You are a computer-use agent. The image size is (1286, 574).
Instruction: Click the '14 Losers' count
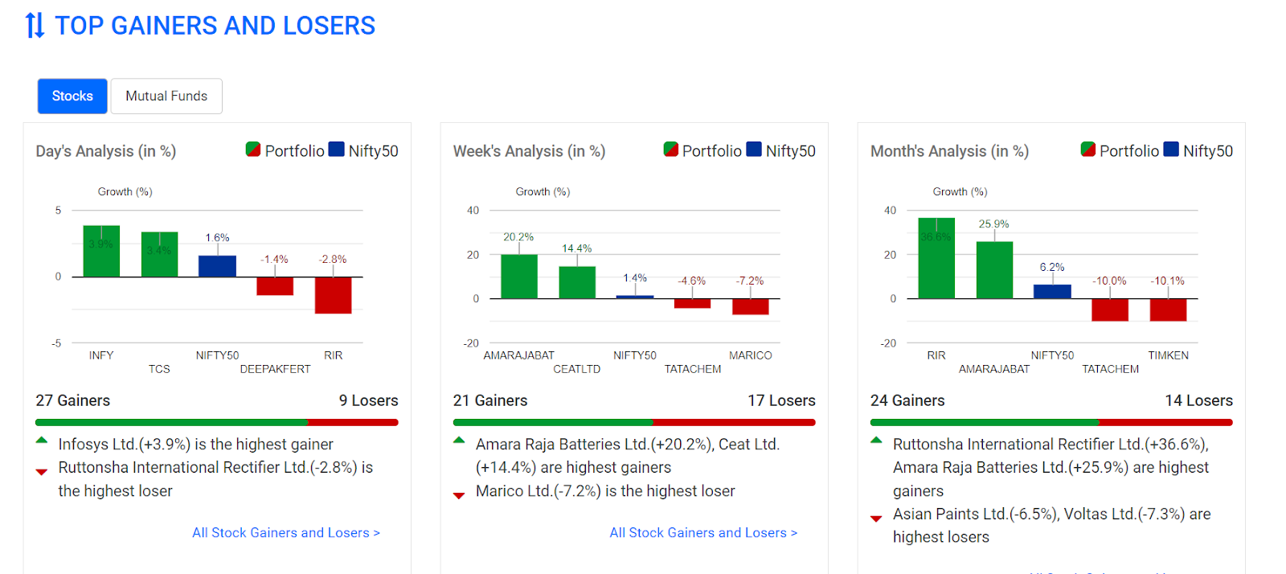[x=1199, y=400]
